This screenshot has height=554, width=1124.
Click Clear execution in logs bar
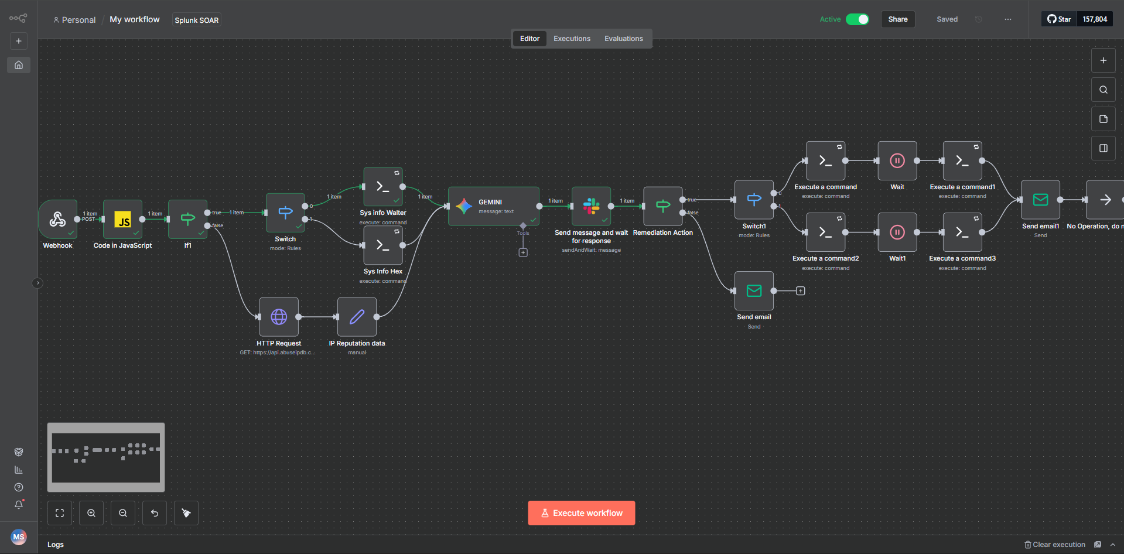click(x=1054, y=545)
